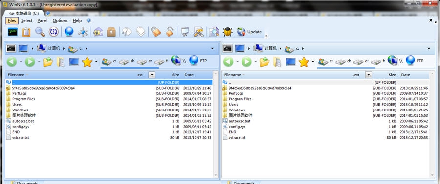Screen dimensions: 440x184
Task: Open the Files menu
Action: (x=12, y=20)
